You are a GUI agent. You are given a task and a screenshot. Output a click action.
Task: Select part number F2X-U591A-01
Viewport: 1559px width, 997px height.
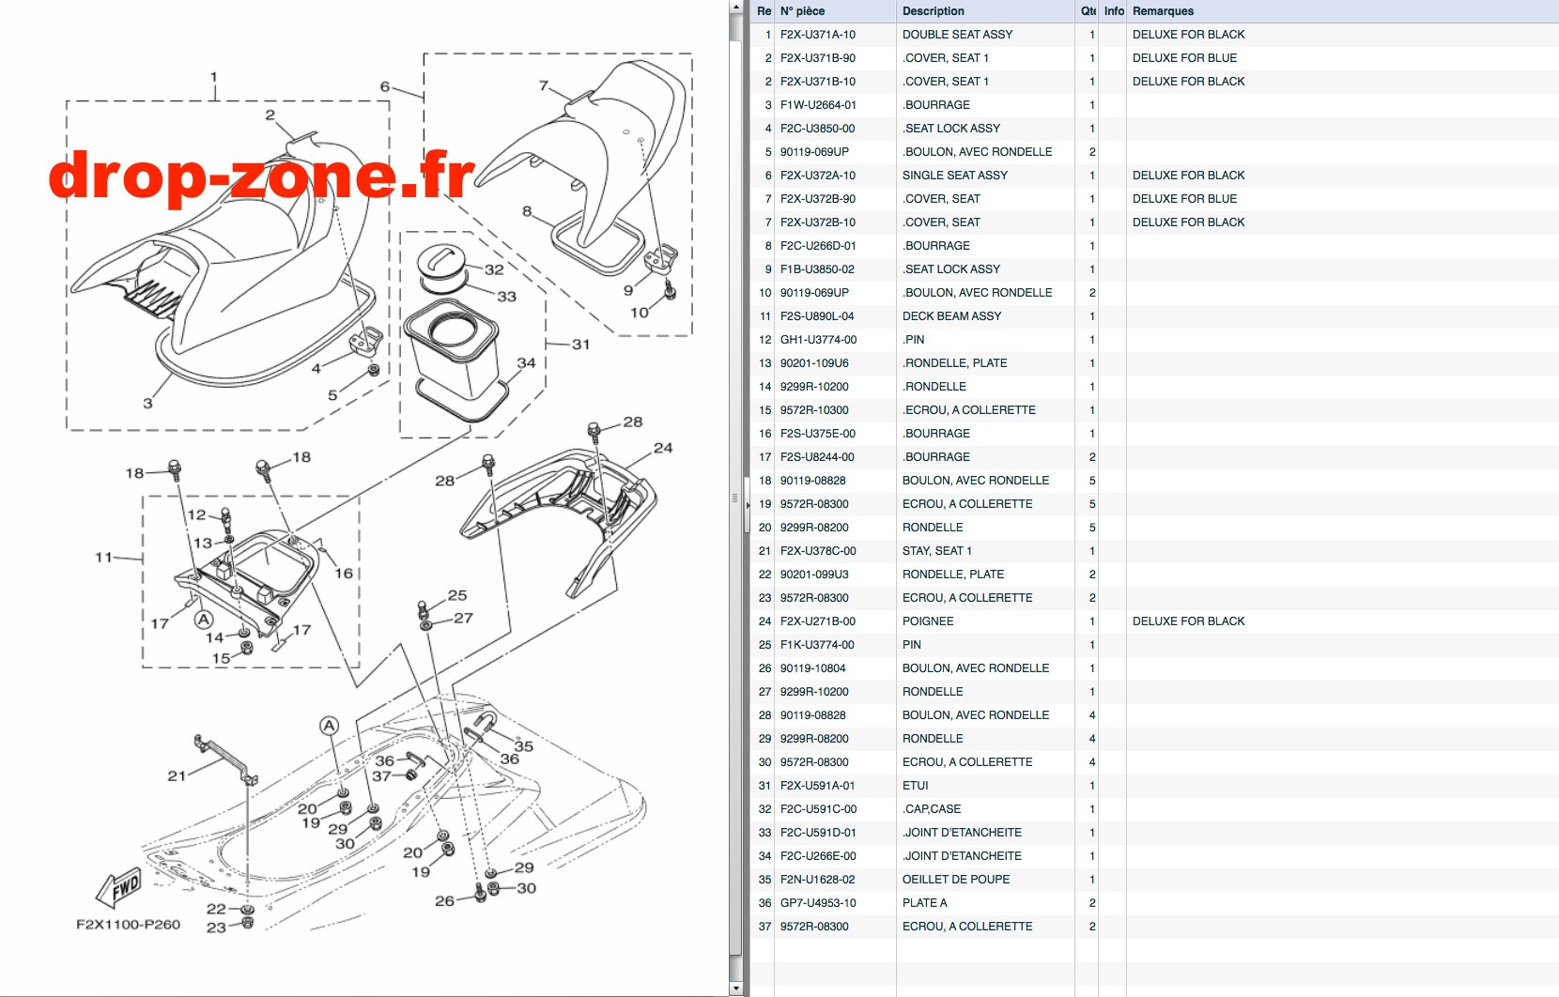pyautogui.click(x=817, y=786)
